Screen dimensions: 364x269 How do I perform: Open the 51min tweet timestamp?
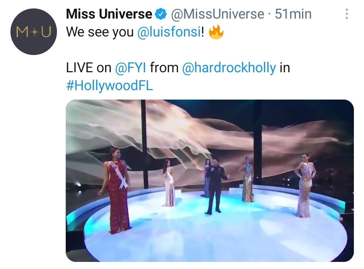[293, 14]
